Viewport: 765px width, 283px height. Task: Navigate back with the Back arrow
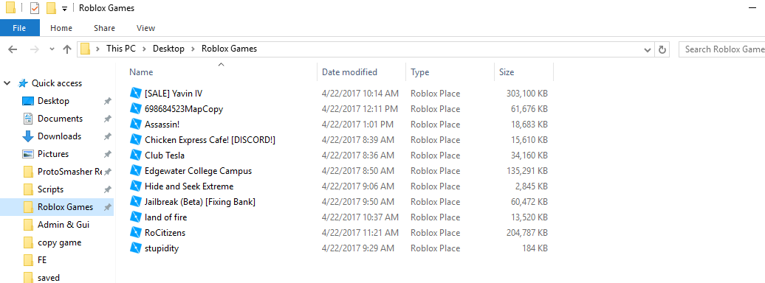pyautogui.click(x=13, y=49)
